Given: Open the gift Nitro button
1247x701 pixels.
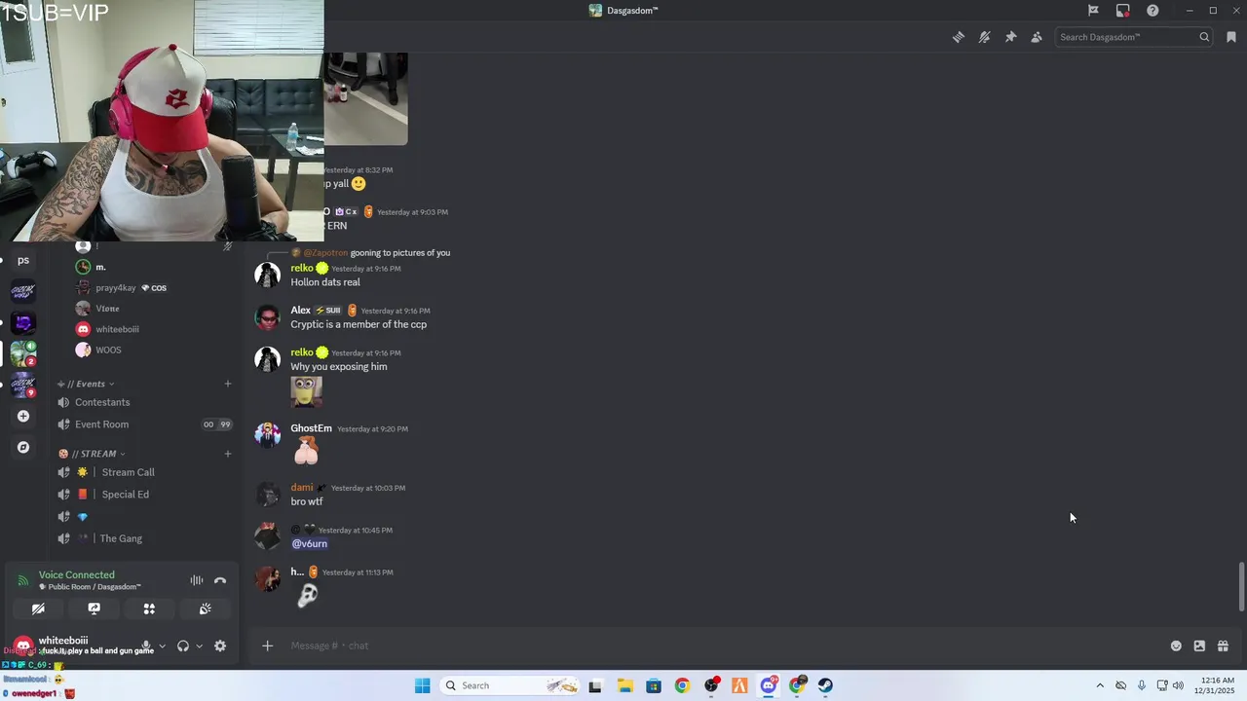Looking at the screenshot, I should point(1223,646).
